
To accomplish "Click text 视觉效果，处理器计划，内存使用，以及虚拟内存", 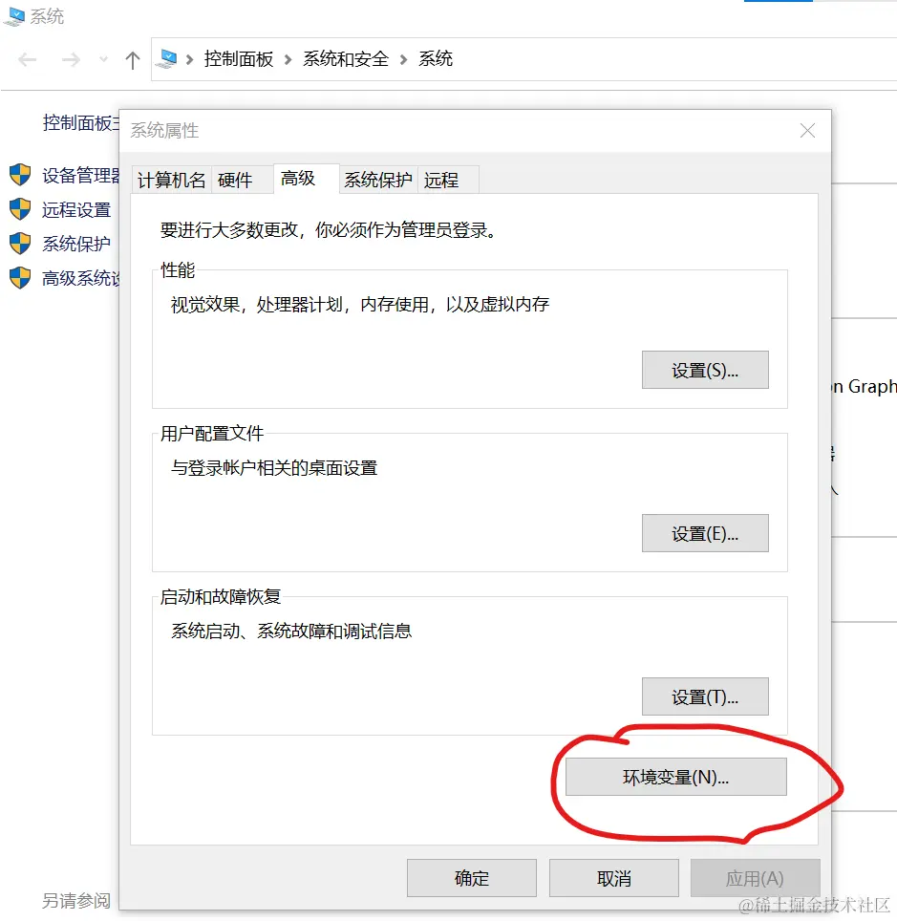I will coord(360,304).
